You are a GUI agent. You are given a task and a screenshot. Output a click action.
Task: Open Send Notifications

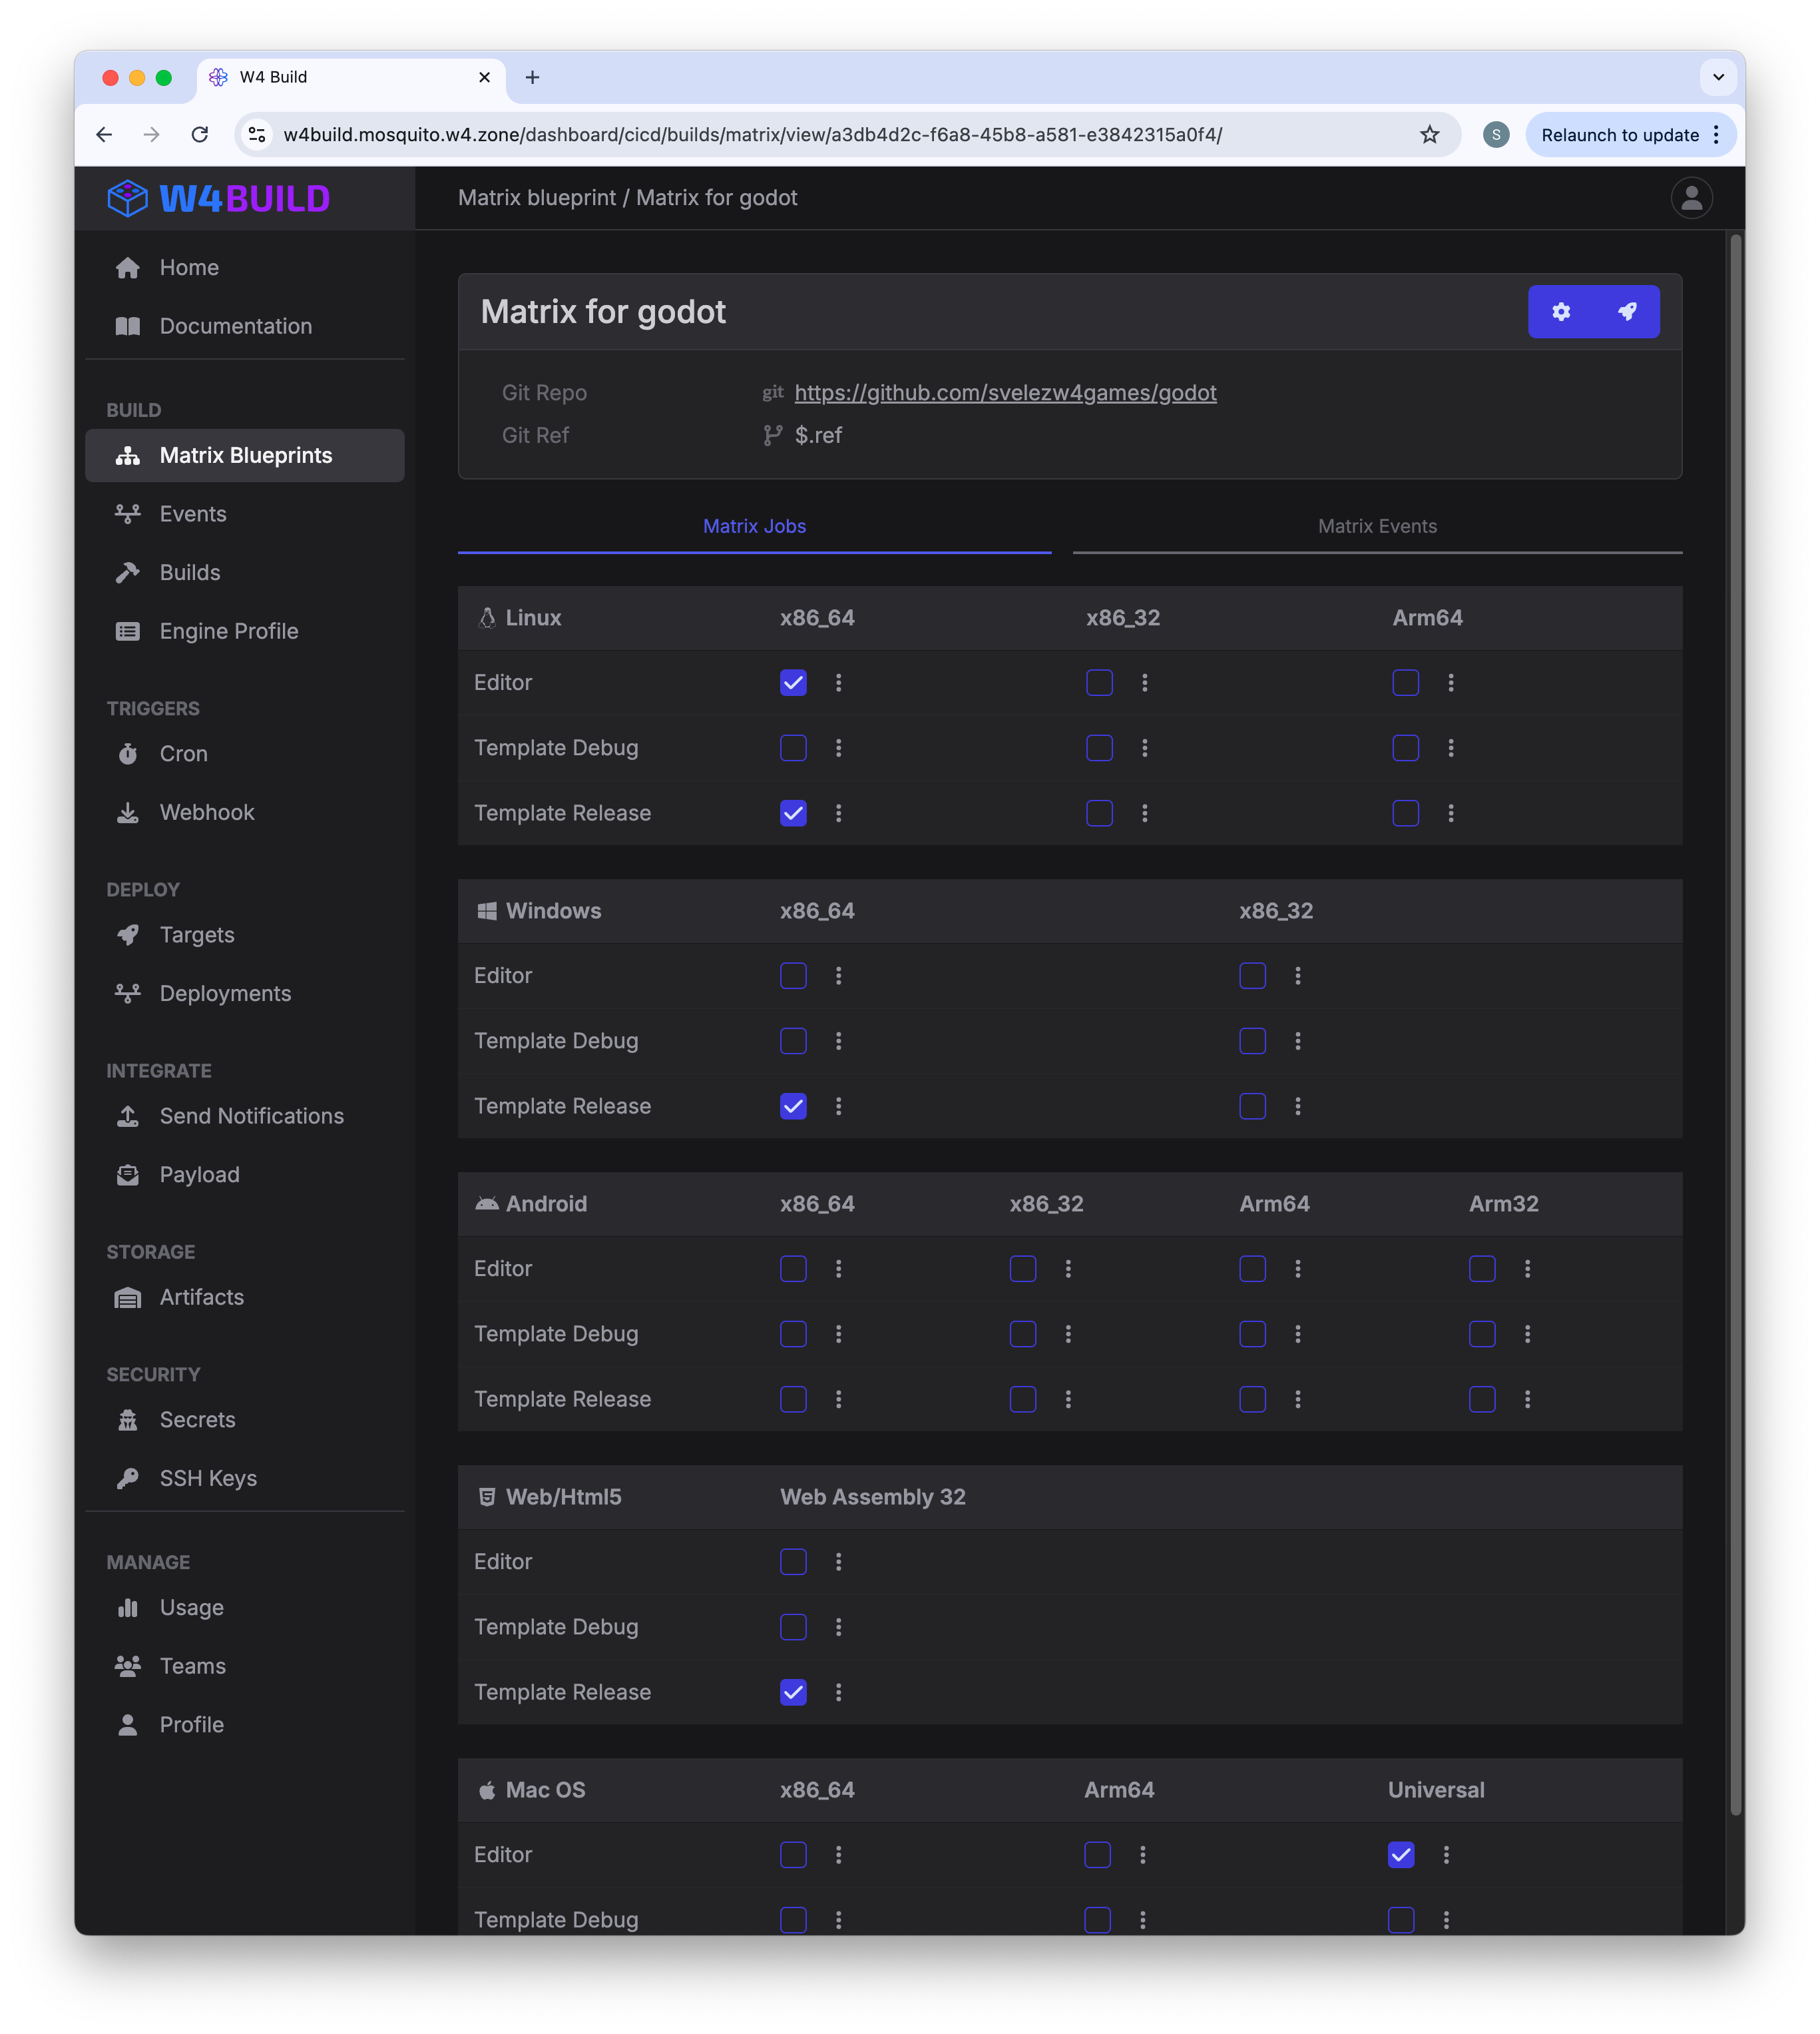pos(245,1116)
